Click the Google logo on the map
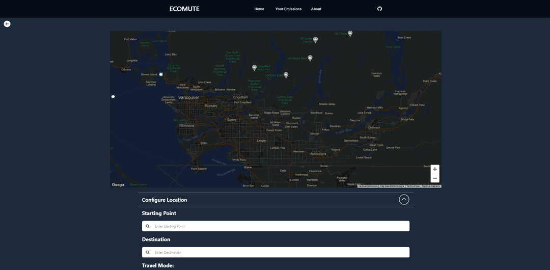 coord(118,185)
